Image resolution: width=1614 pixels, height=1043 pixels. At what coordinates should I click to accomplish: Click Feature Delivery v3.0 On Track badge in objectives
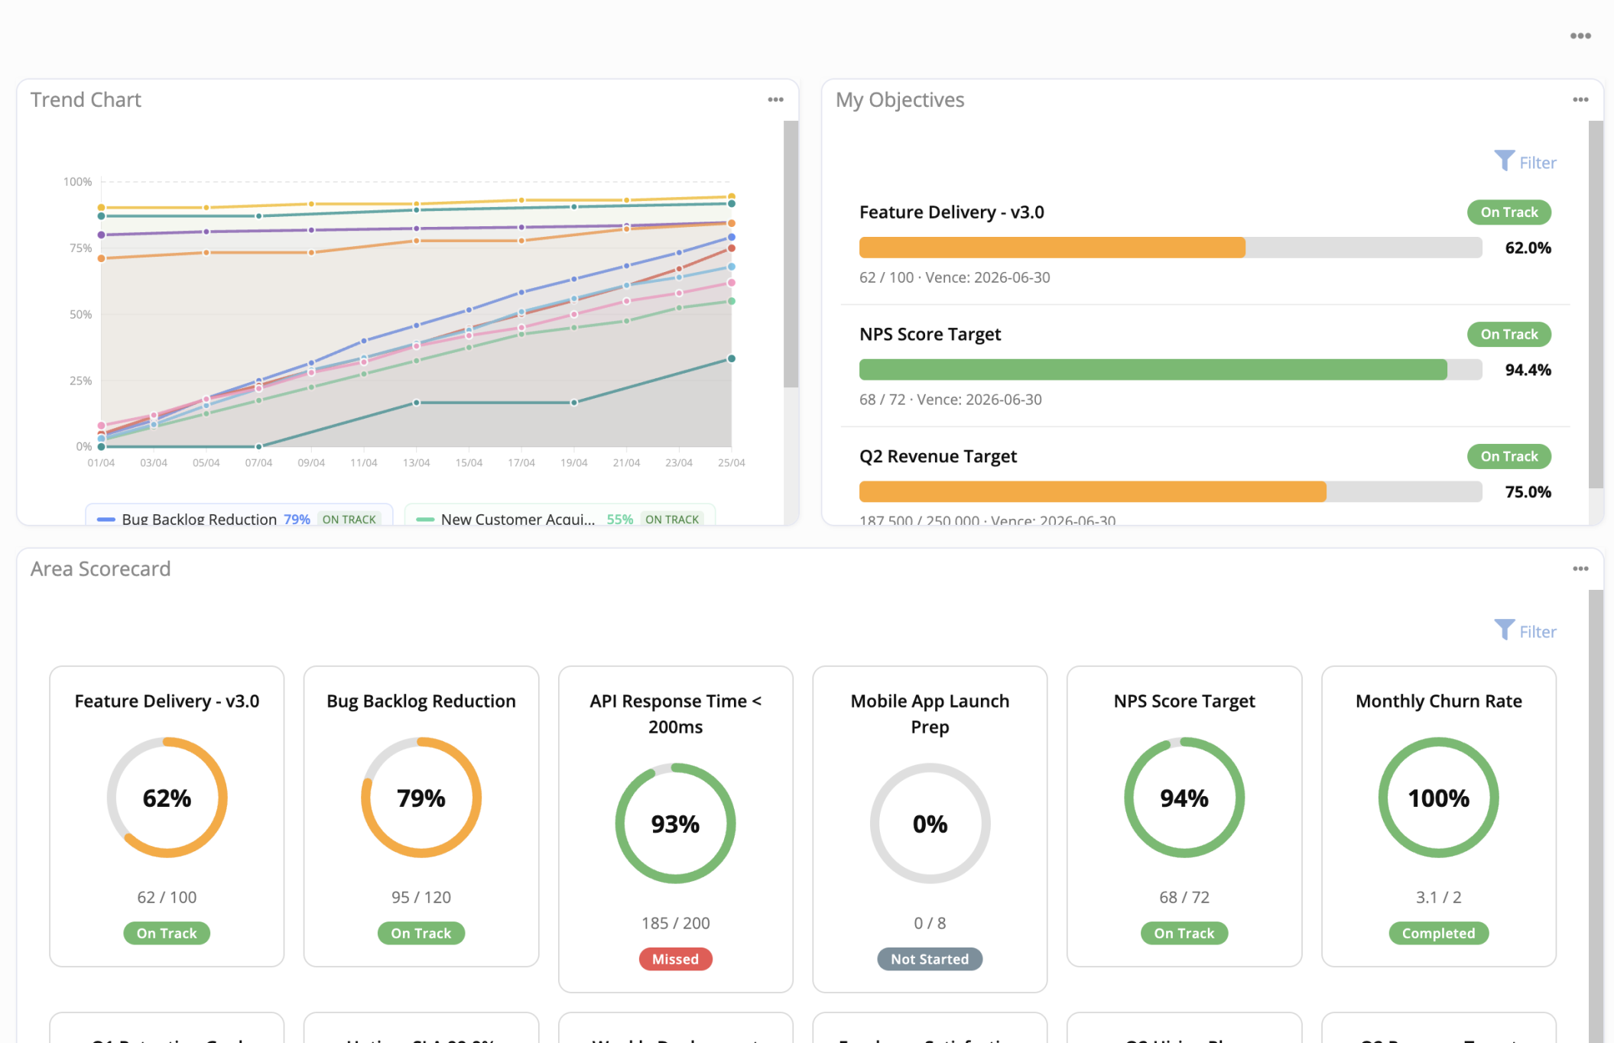pos(1508,212)
